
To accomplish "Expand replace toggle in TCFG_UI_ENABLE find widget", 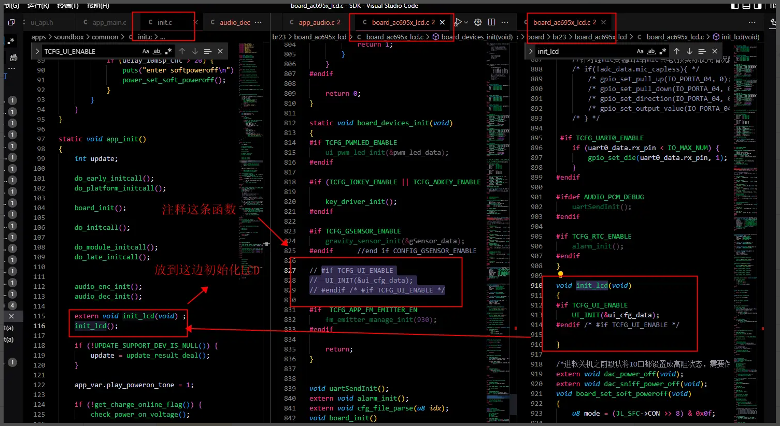I will (x=37, y=51).
